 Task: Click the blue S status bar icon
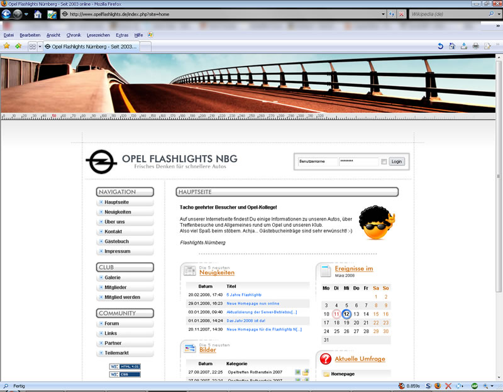click(x=428, y=386)
